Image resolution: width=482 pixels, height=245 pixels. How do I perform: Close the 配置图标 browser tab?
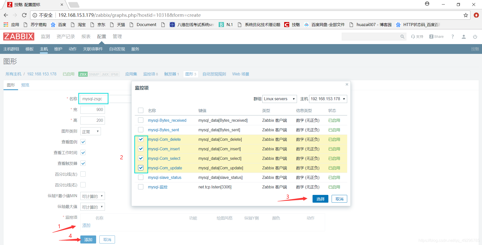pos(62,5)
